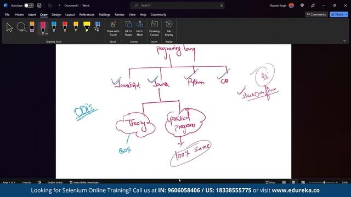351x197 pixels.
Task: Click the 0 words count
Action: [26, 182]
